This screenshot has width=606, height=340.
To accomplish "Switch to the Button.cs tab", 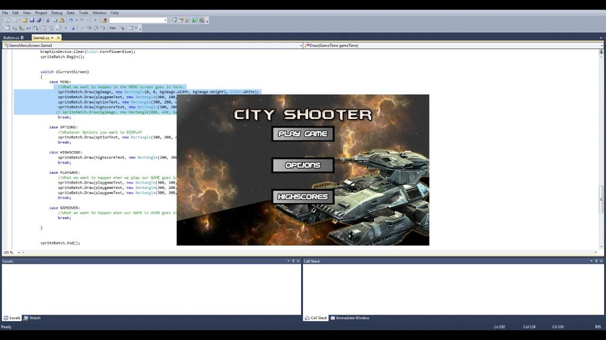I will [12, 38].
